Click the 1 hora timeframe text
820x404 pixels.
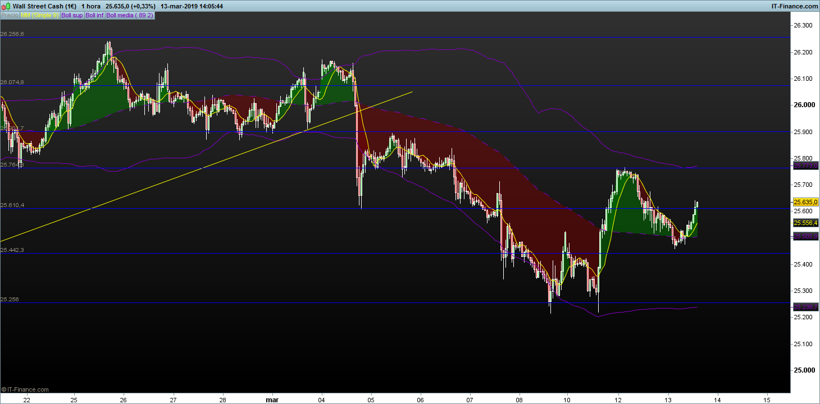pyautogui.click(x=91, y=6)
